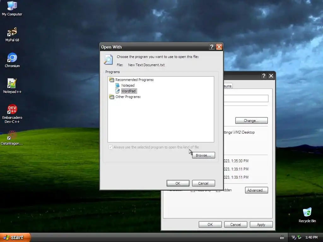
Task: Click the Notepad program icon in list
Action: click(117, 85)
